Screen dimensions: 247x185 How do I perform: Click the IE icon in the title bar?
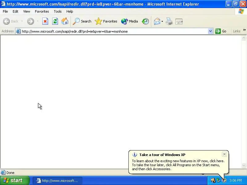3,4
